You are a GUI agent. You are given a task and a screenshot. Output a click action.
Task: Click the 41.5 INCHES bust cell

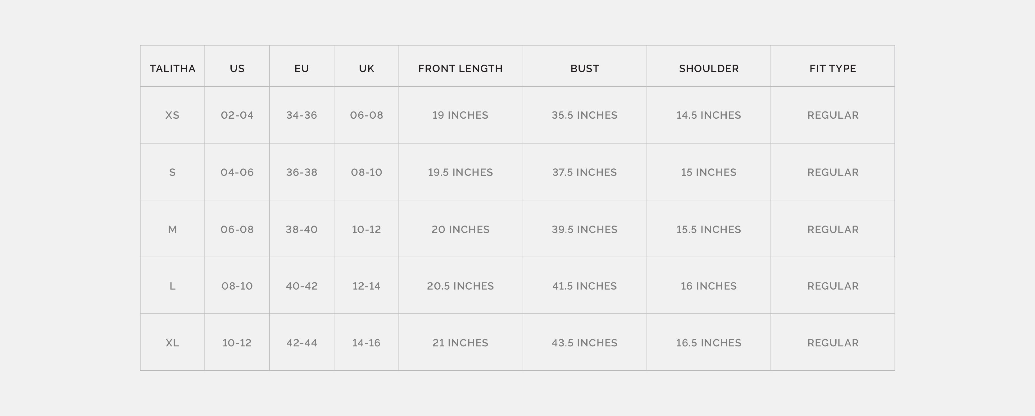tap(585, 286)
